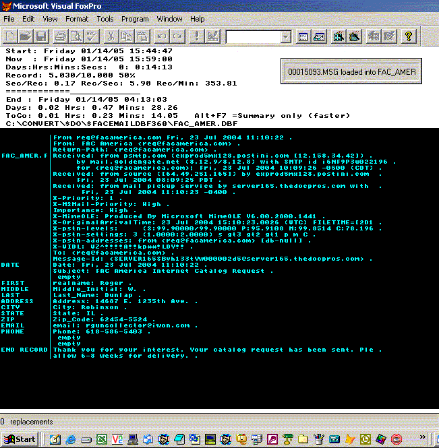Open the File menu
Image resolution: width=439 pixels, height=448 pixels.
(x=9, y=19)
